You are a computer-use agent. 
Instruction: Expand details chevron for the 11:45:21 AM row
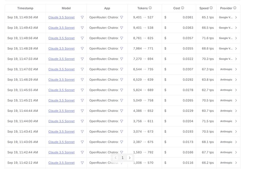[236, 100]
